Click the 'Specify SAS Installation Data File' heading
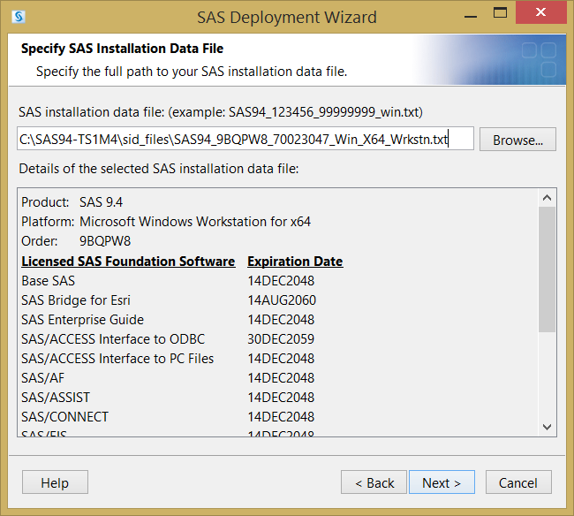 point(122,49)
